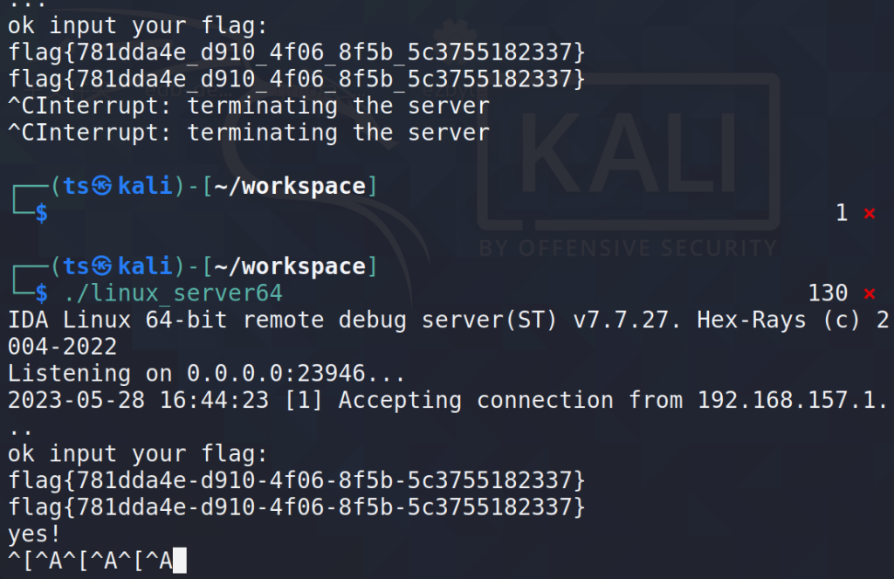Click the red x beside exit code 130

click(869, 293)
